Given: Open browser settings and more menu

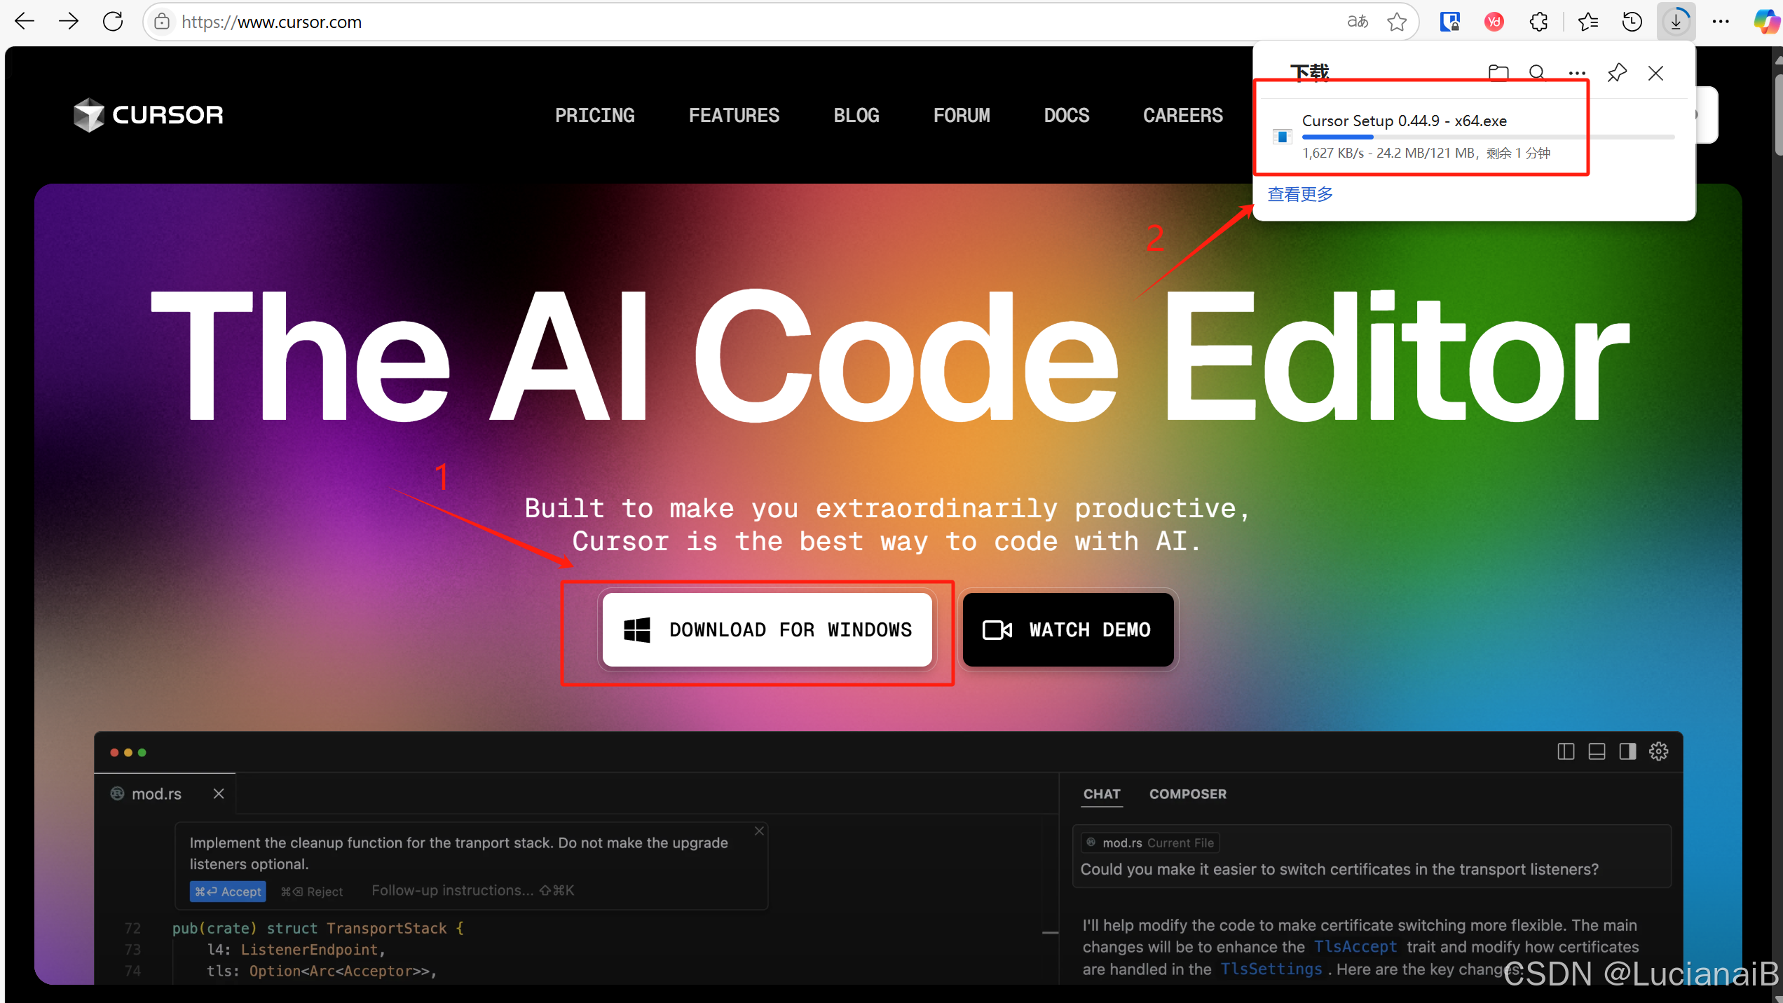Looking at the screenshot, I should [x=1721, y=22].
